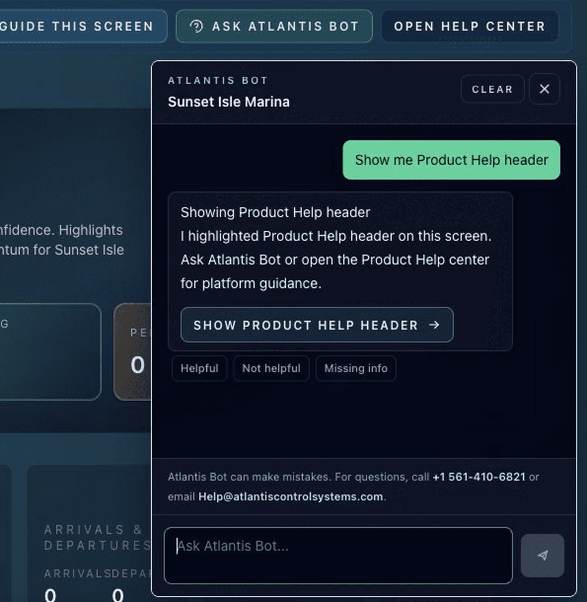Viewport: 587px width, 602px height.
Task: Close the Atlantis Bot panel
Action: pos(544,89)
